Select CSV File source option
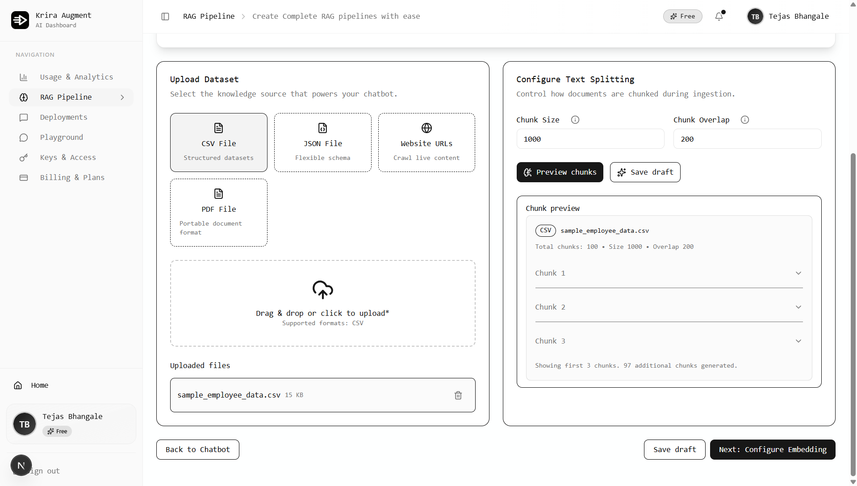The height and width of the screenshot is (486, 857). 219,142
